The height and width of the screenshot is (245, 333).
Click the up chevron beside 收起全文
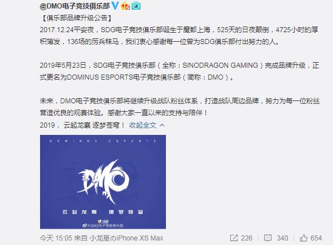[162, 125]
